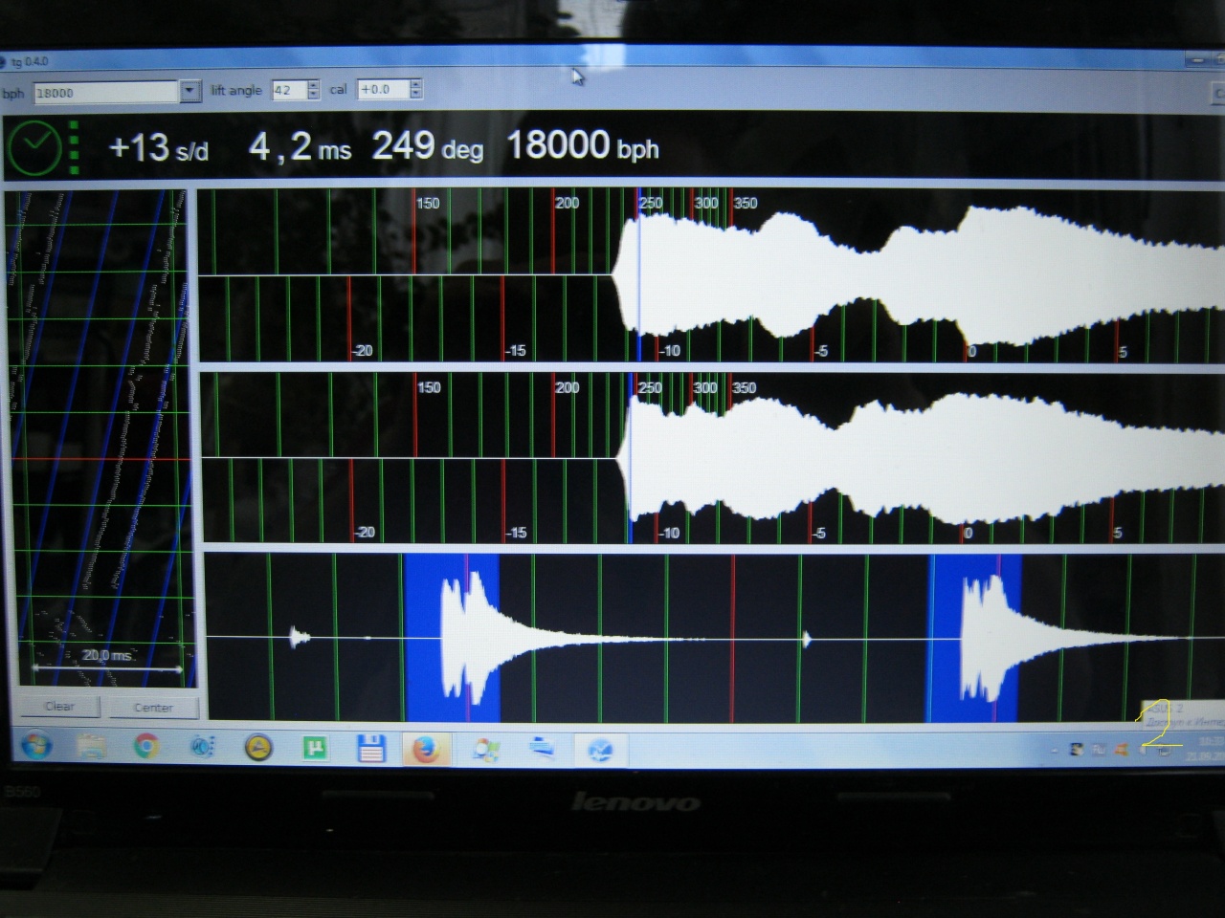Launch Google Chrome from taskbar
The height and width of the screenshot is (918, 1225).
146,746
